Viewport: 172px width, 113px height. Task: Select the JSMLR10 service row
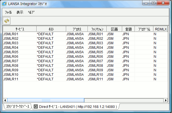[x=85, y=75]
